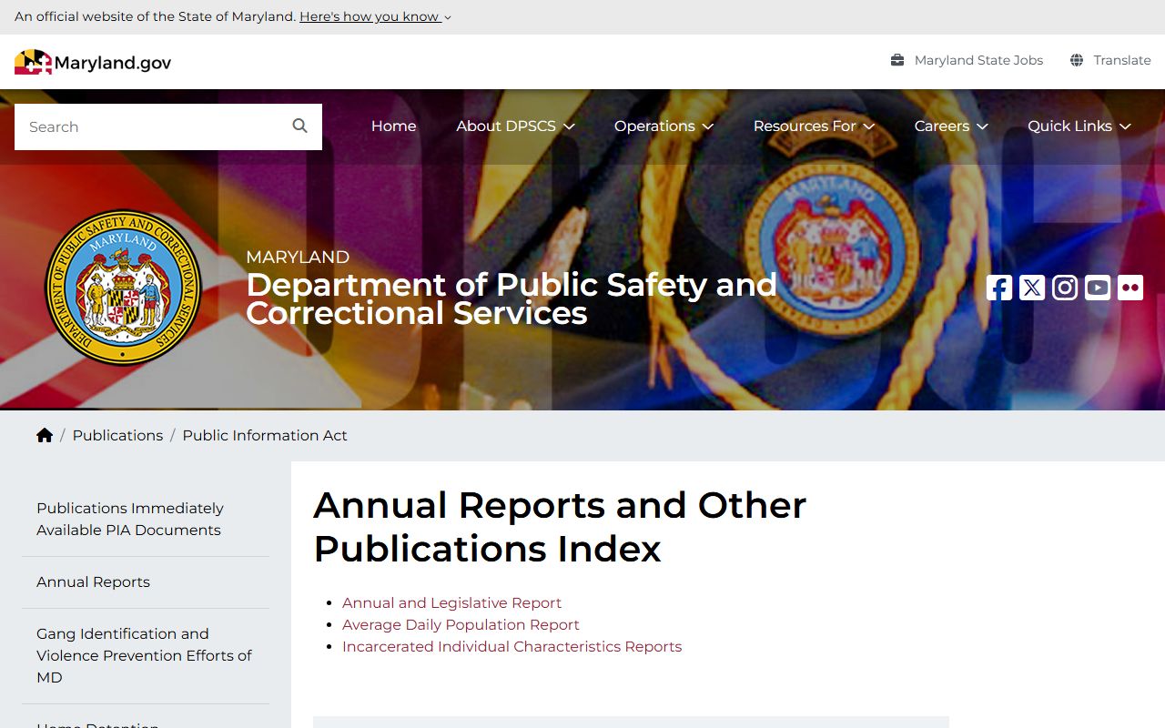The height and width of the screenshot is (728, 1165).
Task: Open the YouTube social icon
Action: (x=1098, y=288)
